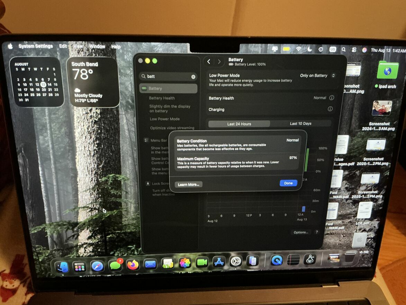Click System Settings gear in the Dock
The width and height of the screenshot is (406, 305).
236,261
